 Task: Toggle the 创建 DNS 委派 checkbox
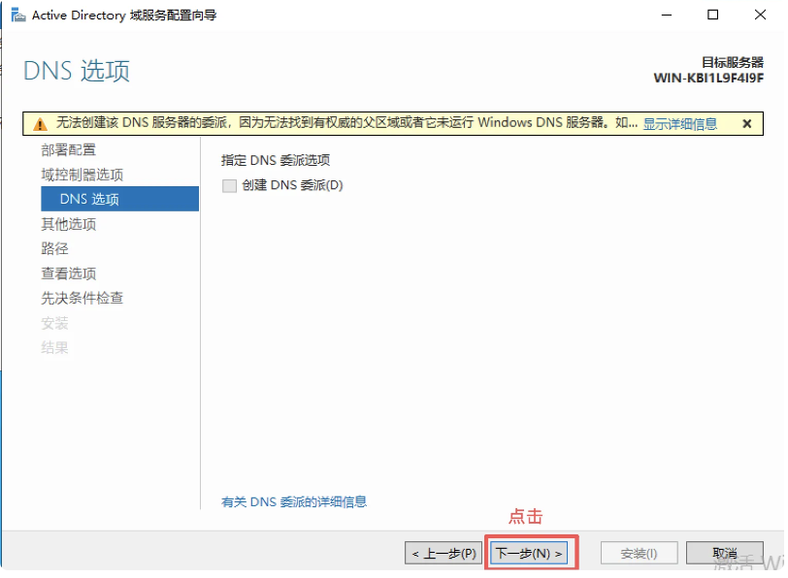pyautogui.click(x=230, y=185)
